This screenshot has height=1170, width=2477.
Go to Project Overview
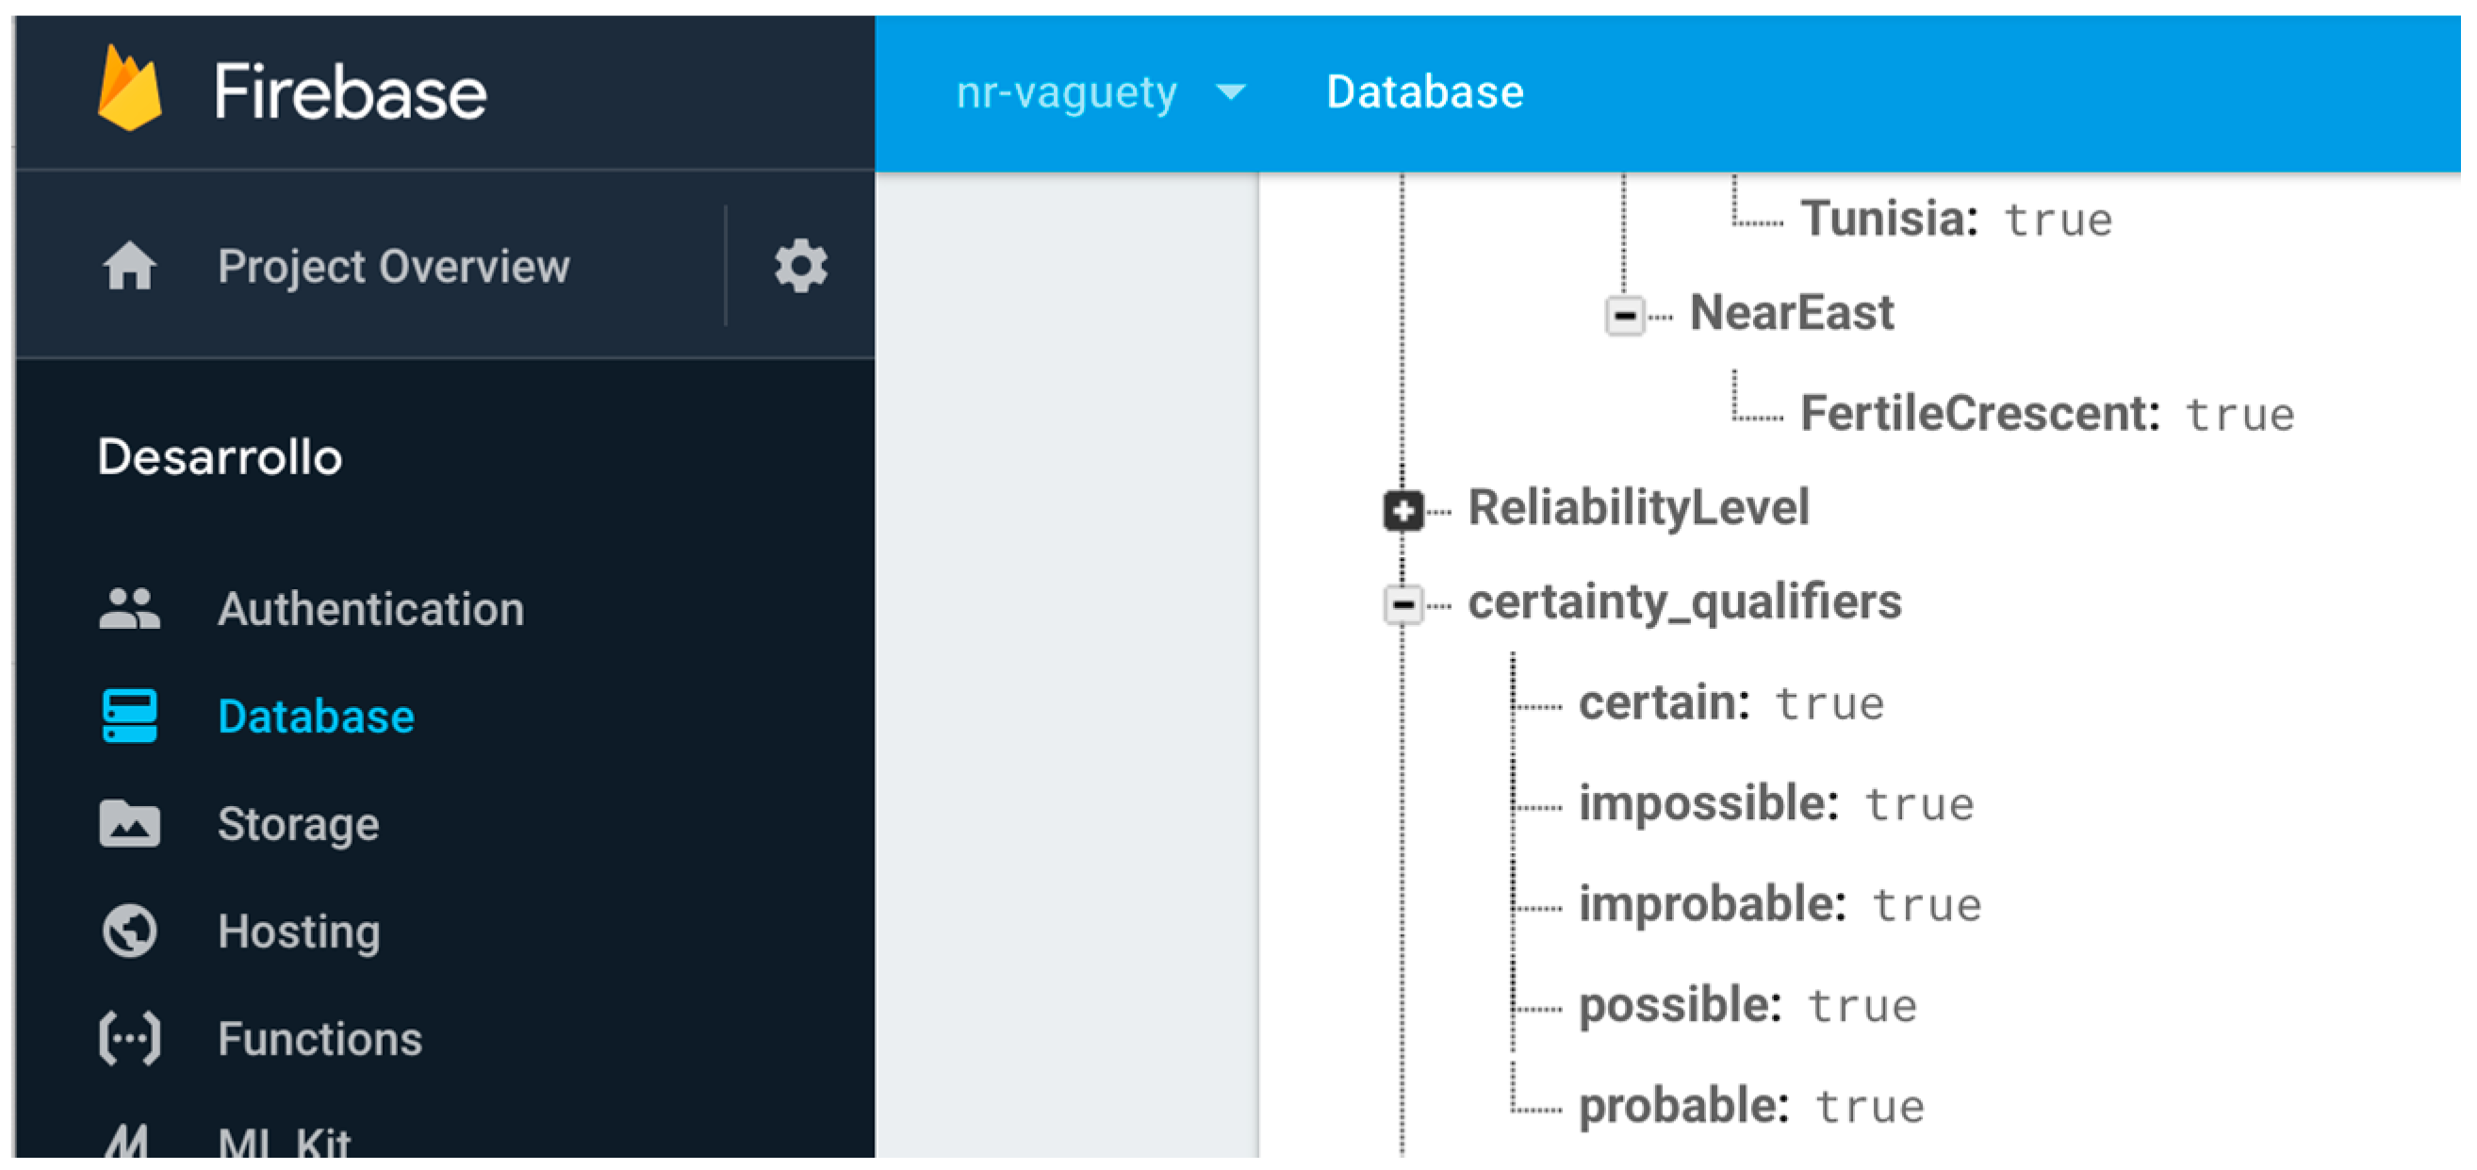(x=393, y=266)
